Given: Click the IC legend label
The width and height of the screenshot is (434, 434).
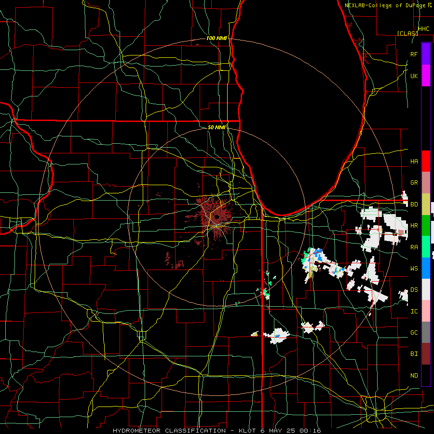Looking at the screenshot, I should (414, 311).
